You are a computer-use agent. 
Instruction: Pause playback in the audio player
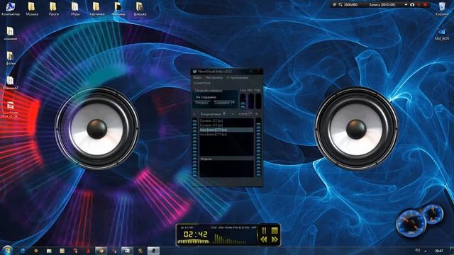pos(264,230)
